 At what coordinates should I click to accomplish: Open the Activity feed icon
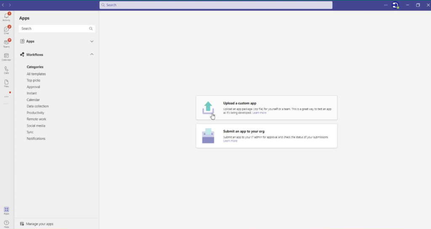pyautogui.click(x=6, y=17)
